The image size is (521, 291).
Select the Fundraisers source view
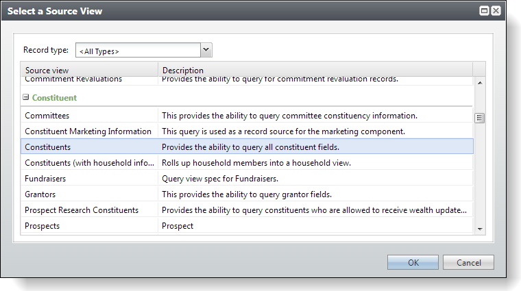247,178
